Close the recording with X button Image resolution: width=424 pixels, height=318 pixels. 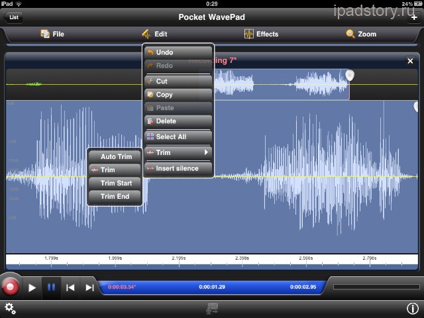410,61
